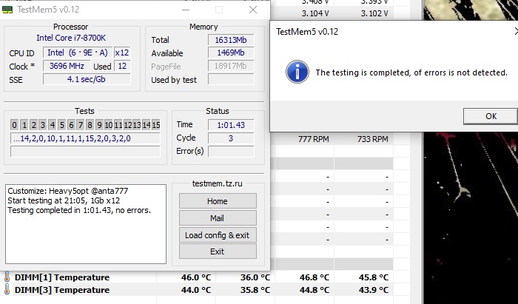Click the 46.8 °C DIMM[1] maximum value
Image resolution: width=518 pixels, height=304 pixels.
coord(314,277)
